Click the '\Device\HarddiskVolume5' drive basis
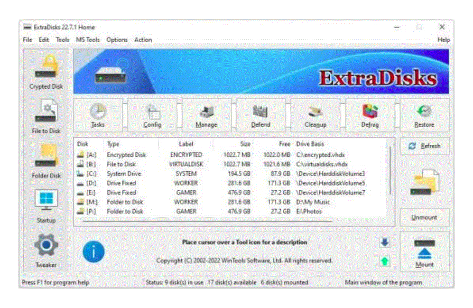 [331, 183]
